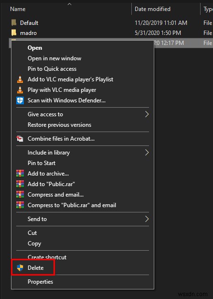Click the WinRAR icon next to Add to archive
The height and width of the screenshot is (299, 213).
pyautogui.click(x=20, y=174)
